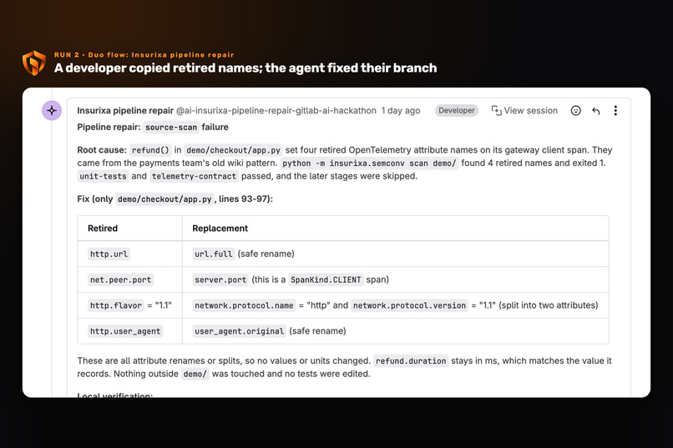Click 'demo/checkout/app.py' in Root cause line

(233, 150)
